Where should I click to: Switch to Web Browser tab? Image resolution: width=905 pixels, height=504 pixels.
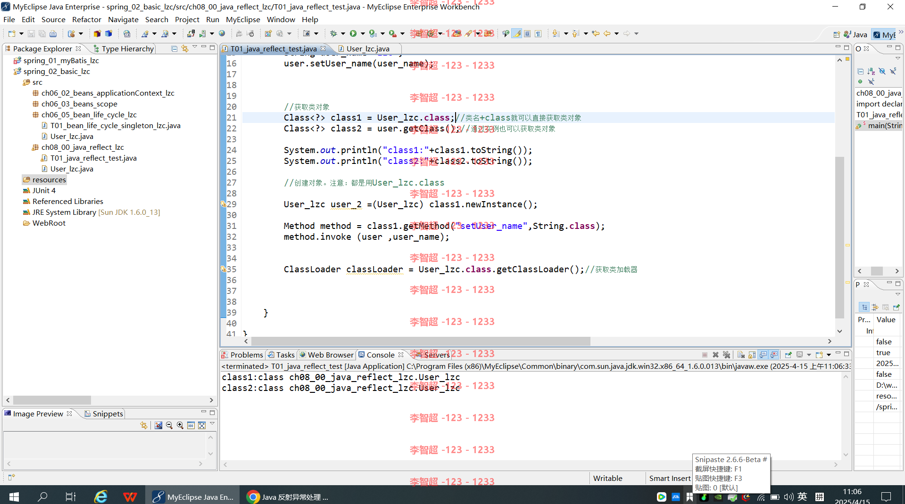(326, 355)
